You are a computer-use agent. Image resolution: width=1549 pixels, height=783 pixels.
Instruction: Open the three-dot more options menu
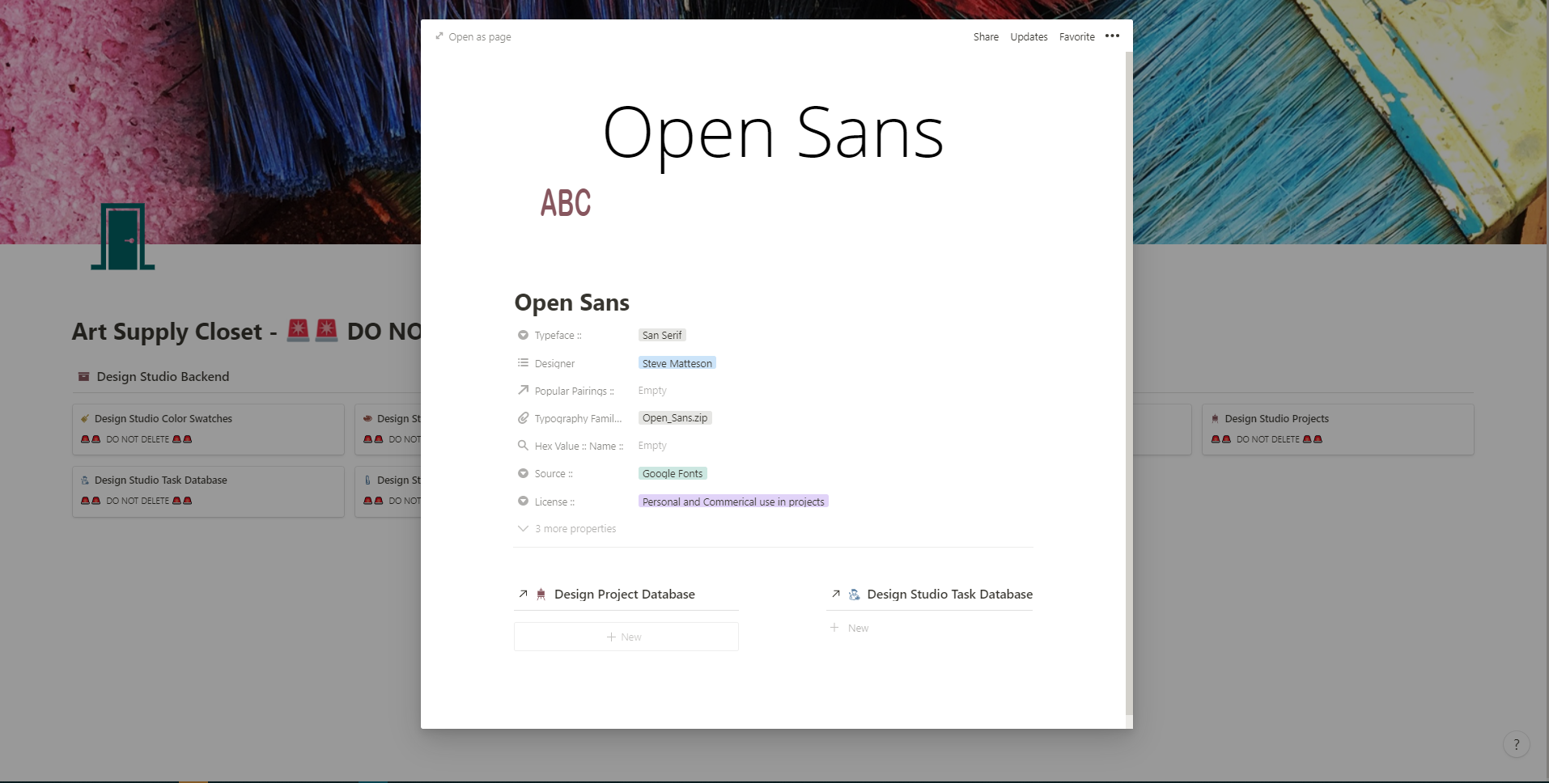point(1112,36)
